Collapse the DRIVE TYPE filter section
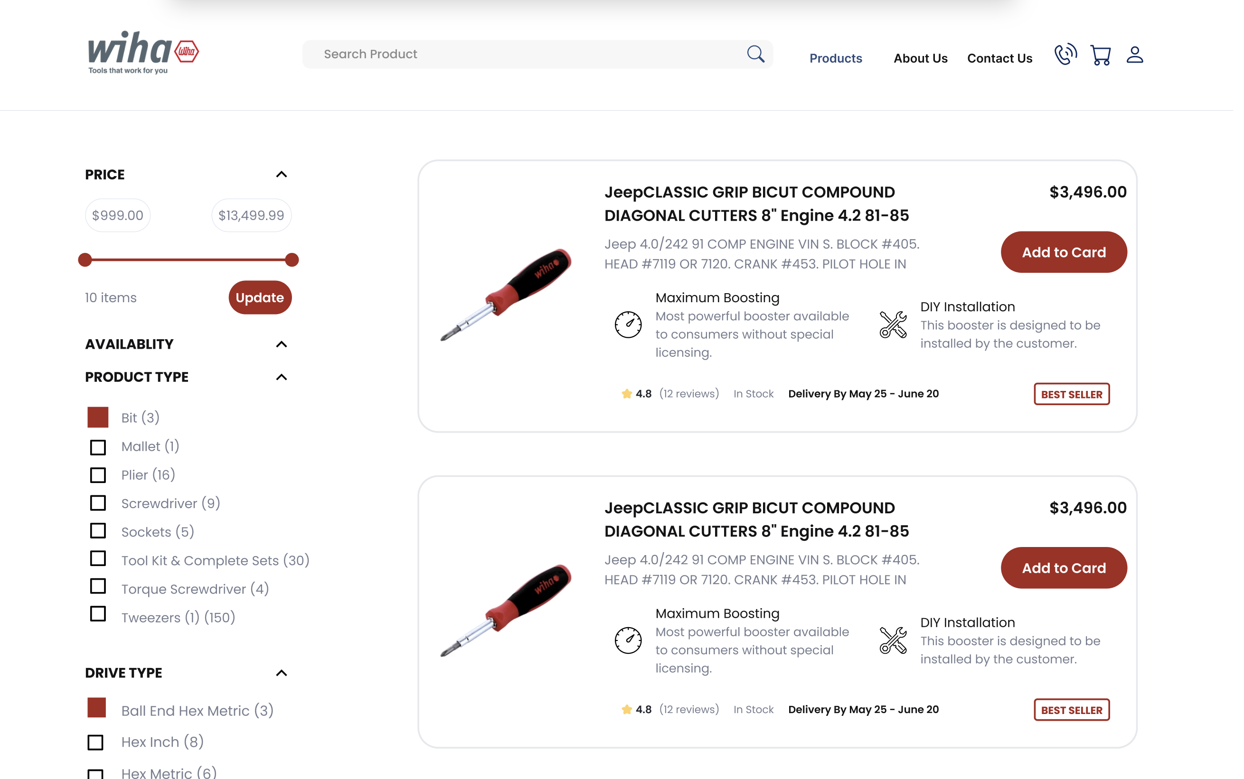The height and width of the screenshot is (779, 1244). pyautogui.click(x=281, y=673)
